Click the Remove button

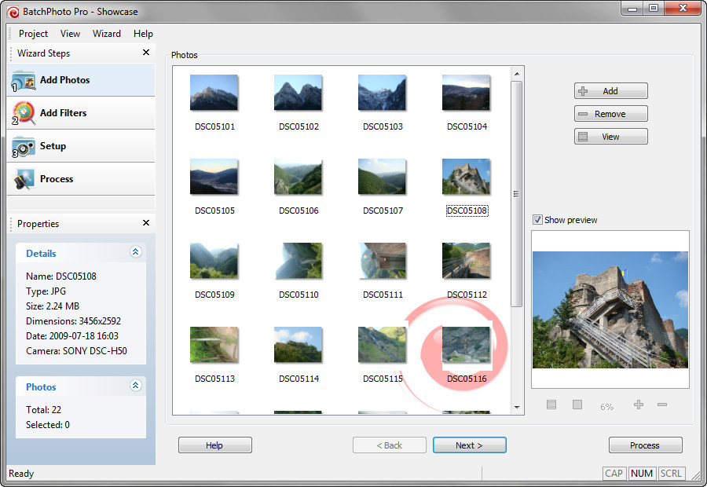tap(611, 114)
